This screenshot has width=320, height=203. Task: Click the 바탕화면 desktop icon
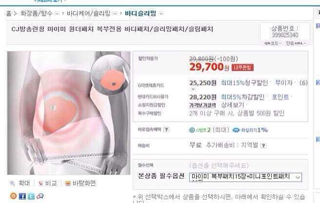point(68,184)
